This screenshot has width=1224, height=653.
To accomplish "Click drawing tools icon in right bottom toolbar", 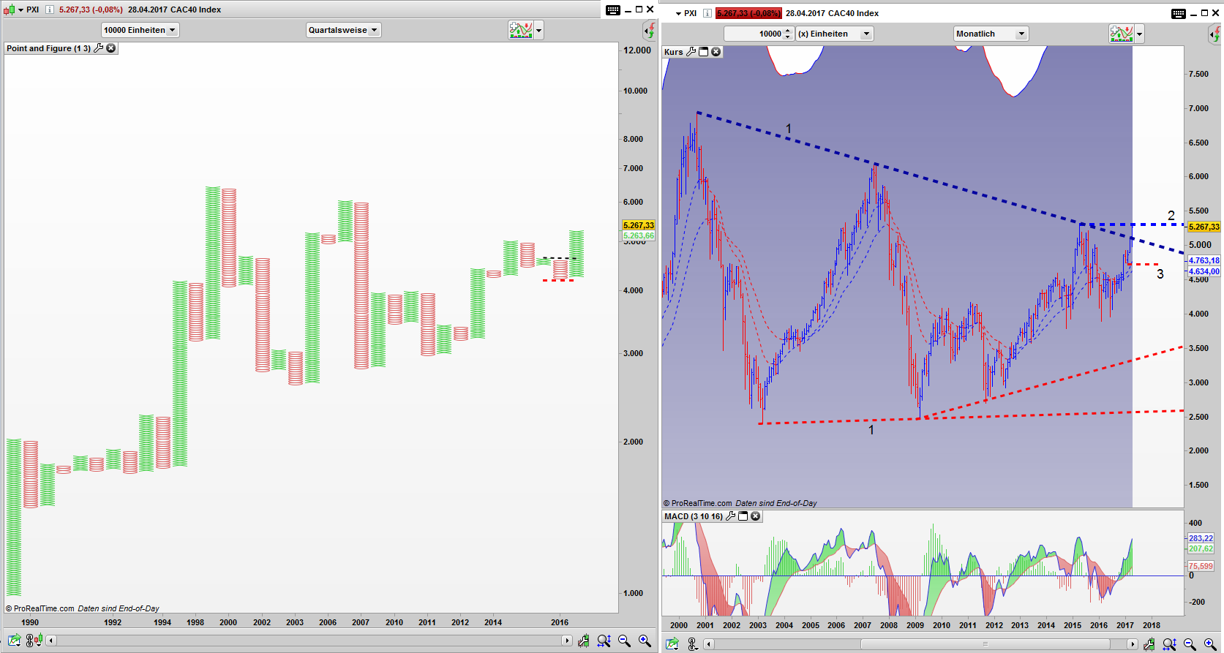I will (x=1149, y=644).
